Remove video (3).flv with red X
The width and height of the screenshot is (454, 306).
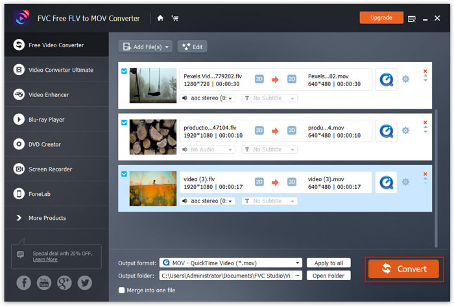(425, 174)
